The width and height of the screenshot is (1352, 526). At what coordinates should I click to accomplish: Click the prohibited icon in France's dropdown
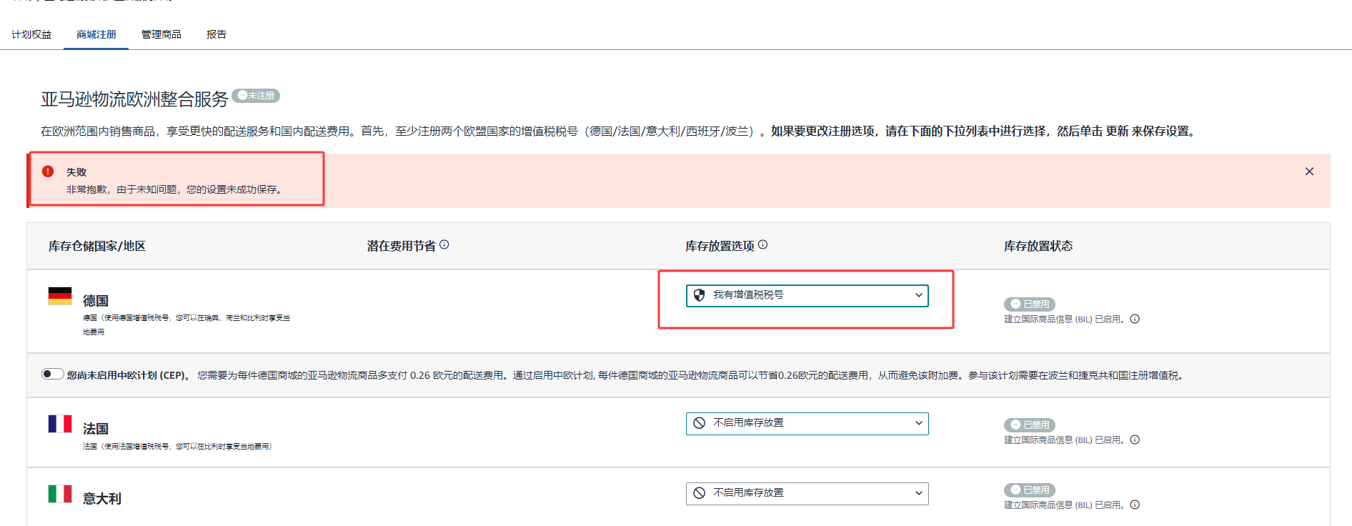click(x=700, y=423)
